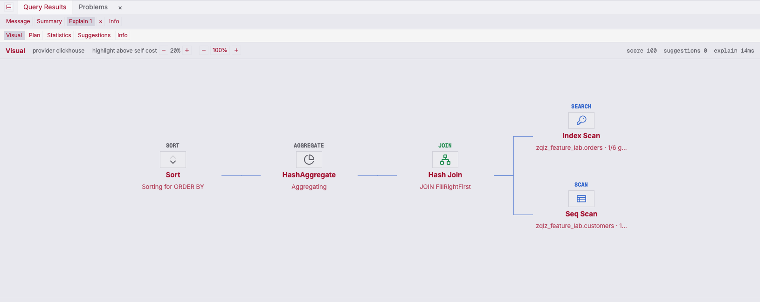Select the Hash Join node icon
Image resolution: width=760 pixels, height=302 pixels.
445,160
